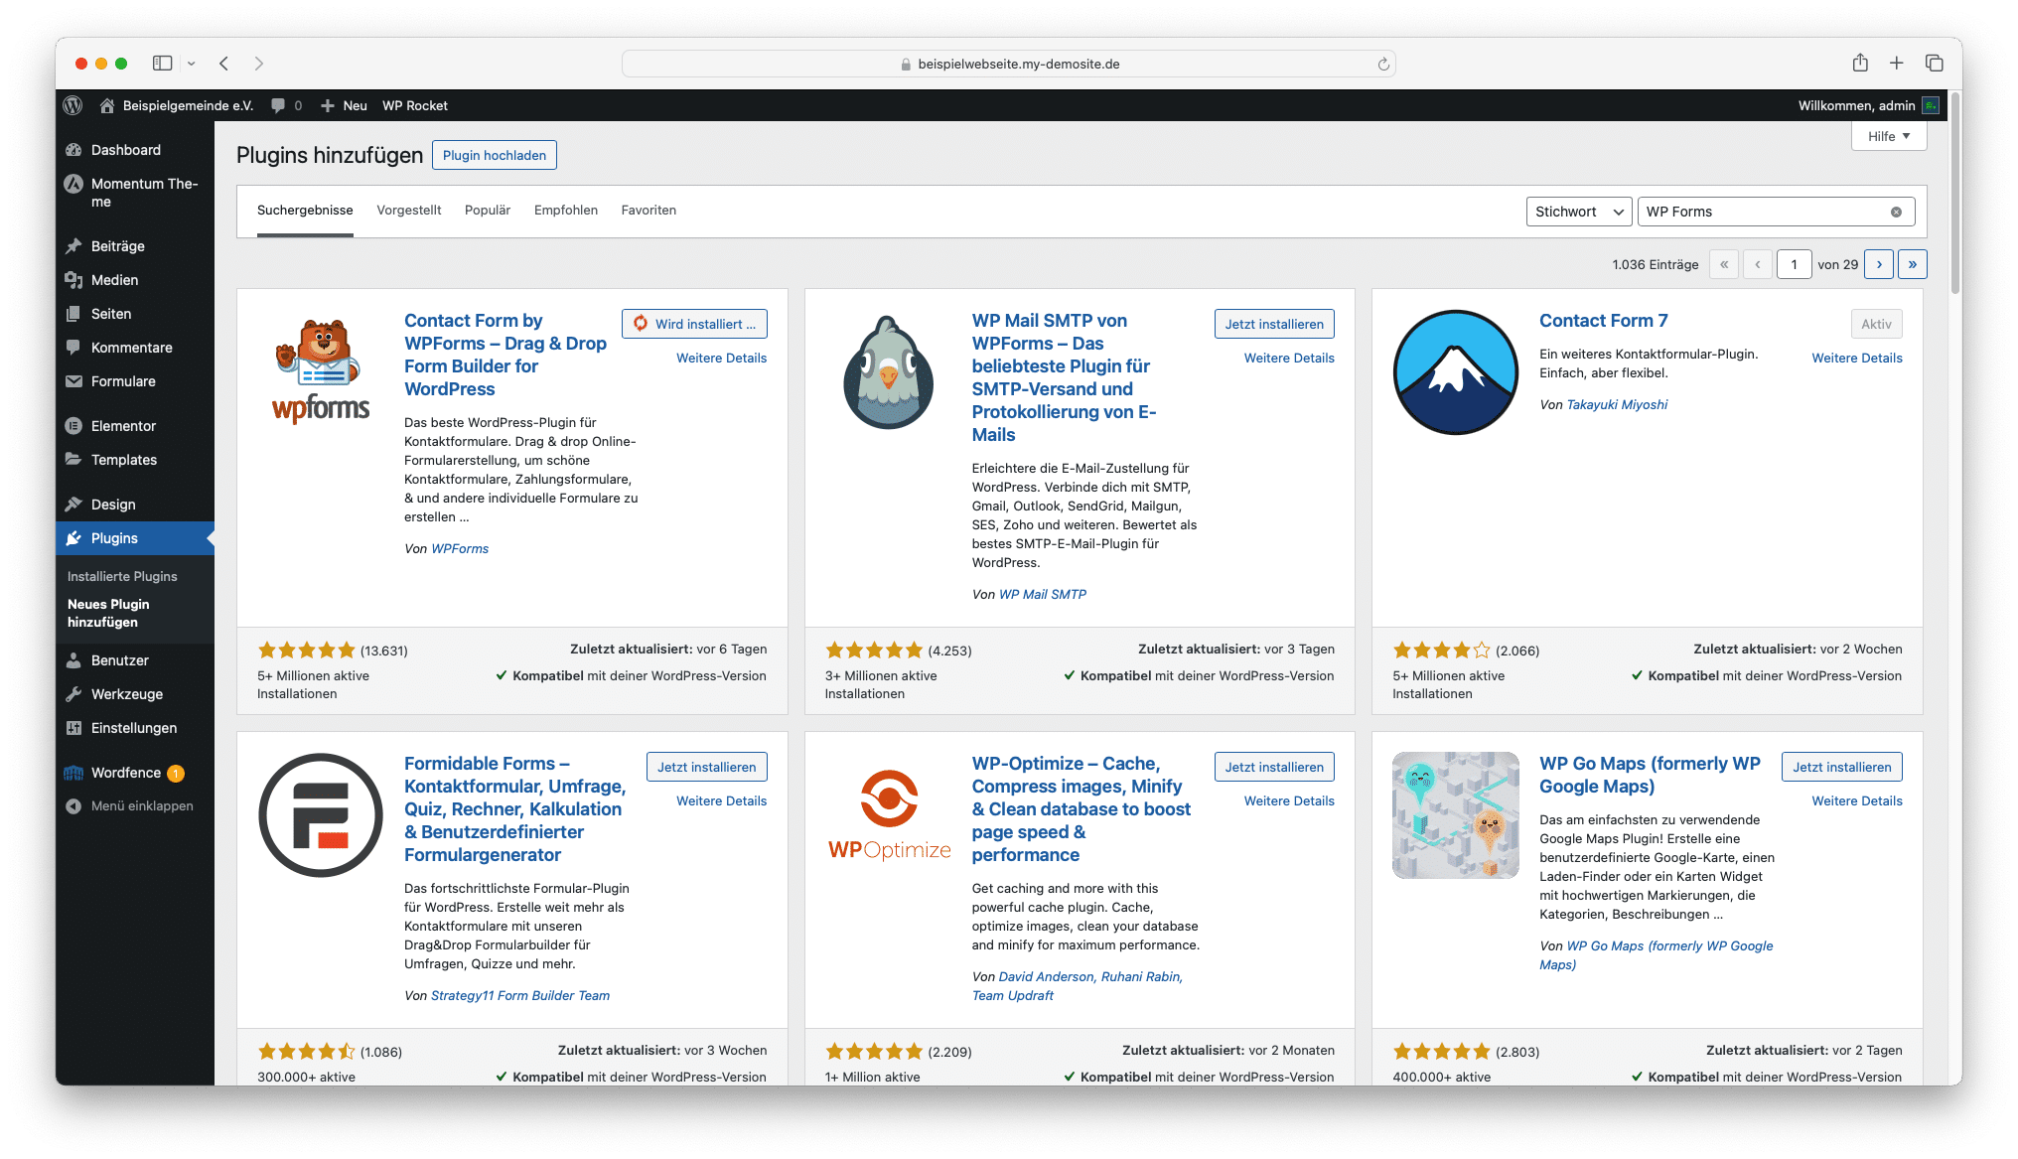Open Weitere Details for WP Mail SMTP
The image size is (2018, 1159).
1289,358
